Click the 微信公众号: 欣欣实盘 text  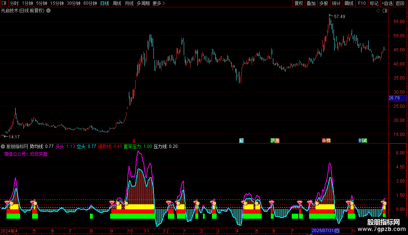(x=26, y=154)
